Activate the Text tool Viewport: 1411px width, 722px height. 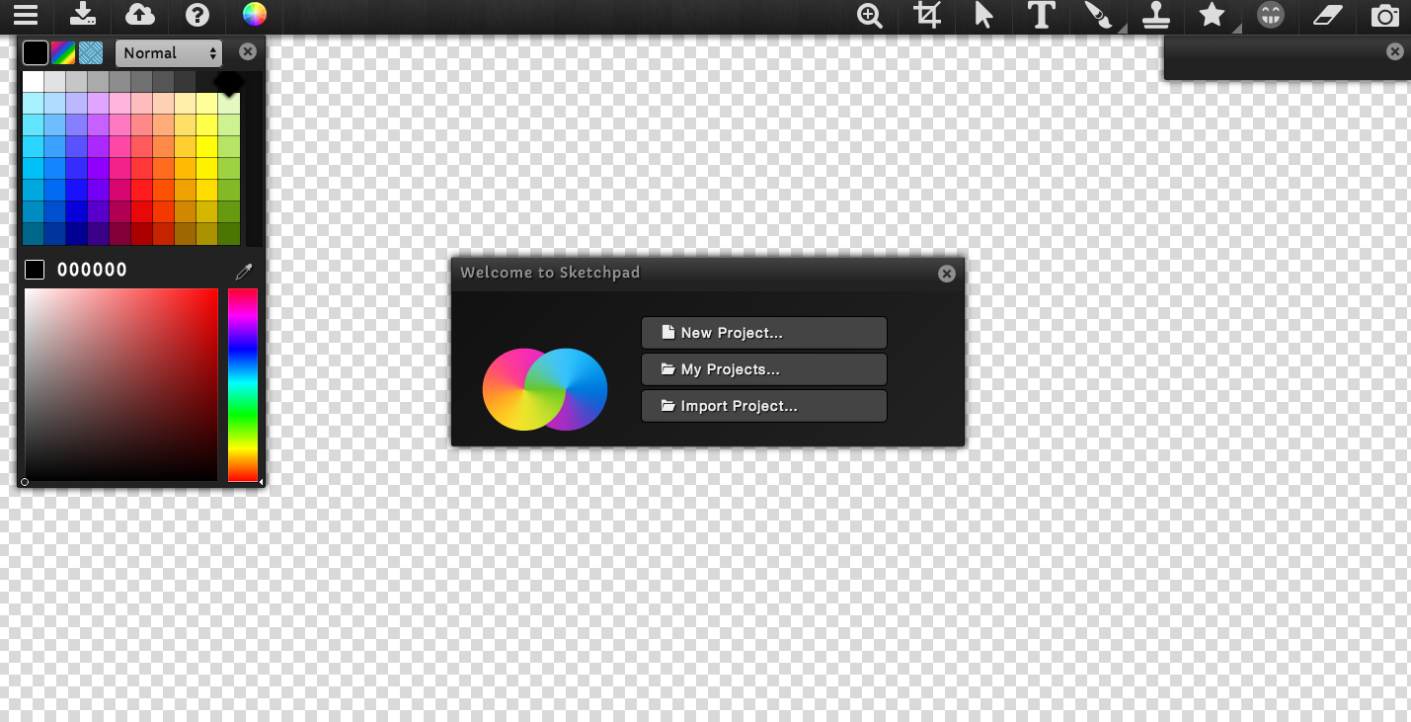tap(1041, 16)
